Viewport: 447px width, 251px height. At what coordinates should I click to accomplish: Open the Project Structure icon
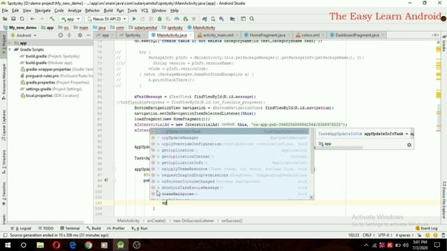(233, 19)
